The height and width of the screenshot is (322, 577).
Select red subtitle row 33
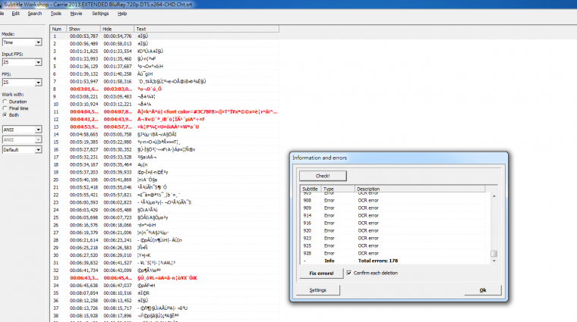tap(165, 278)
